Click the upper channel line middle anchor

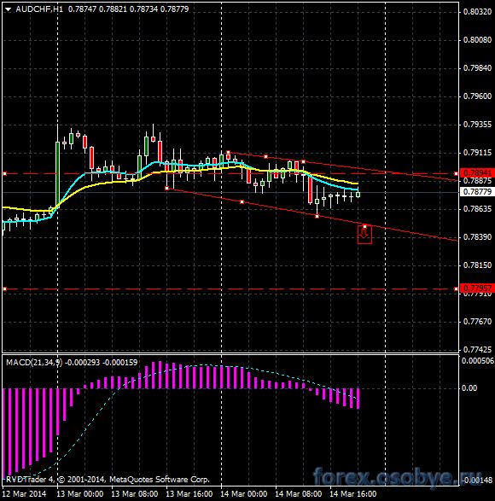click(x=265, y=156)
